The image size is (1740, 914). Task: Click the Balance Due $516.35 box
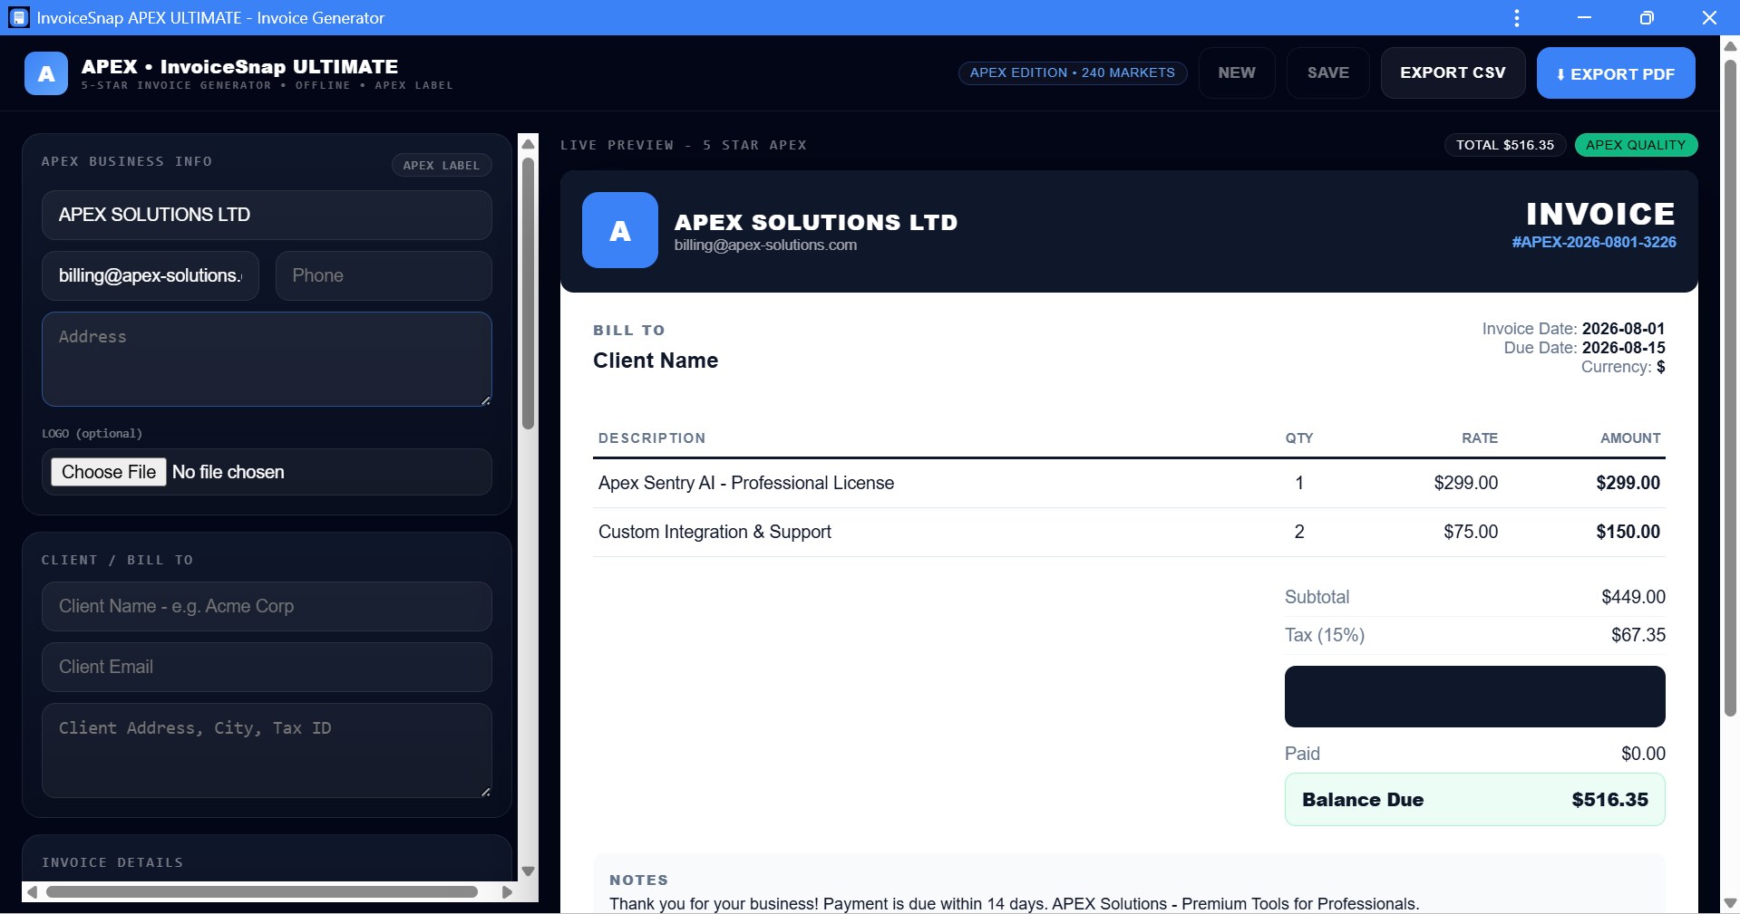pyautogui.click(x=1474, y=799)
